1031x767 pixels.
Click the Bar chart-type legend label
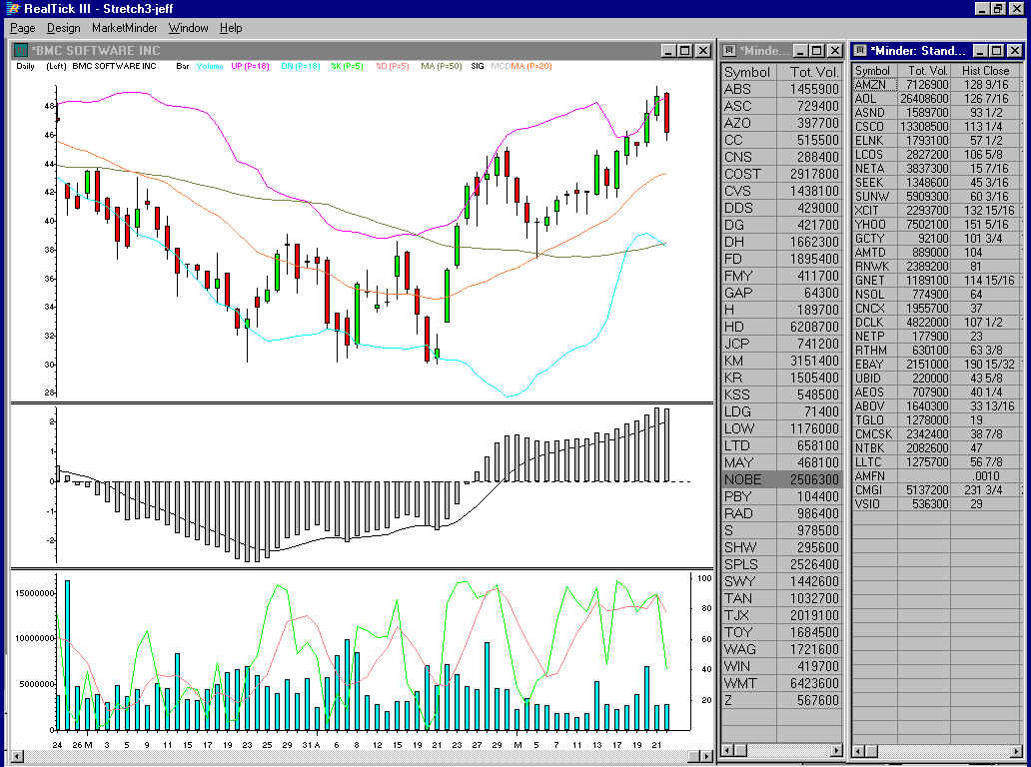[182, 66]
